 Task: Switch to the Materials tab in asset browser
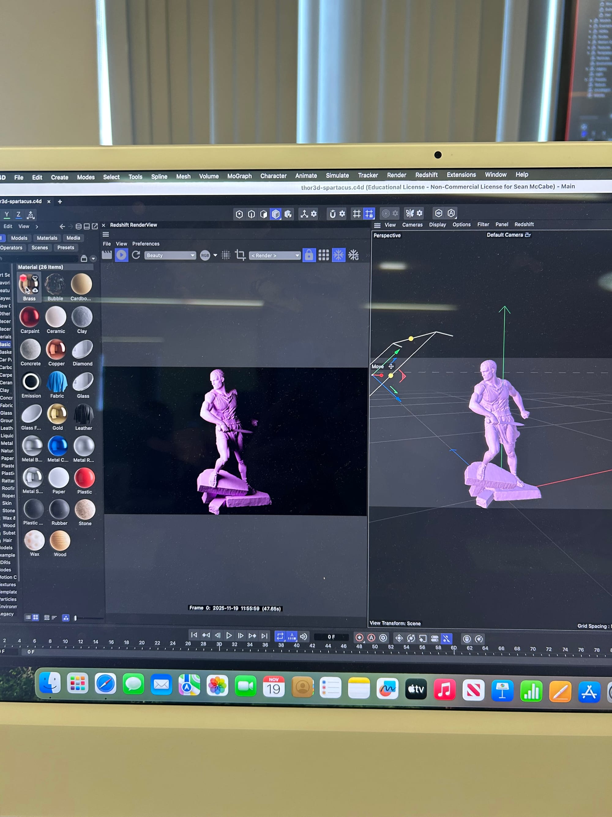47,238
